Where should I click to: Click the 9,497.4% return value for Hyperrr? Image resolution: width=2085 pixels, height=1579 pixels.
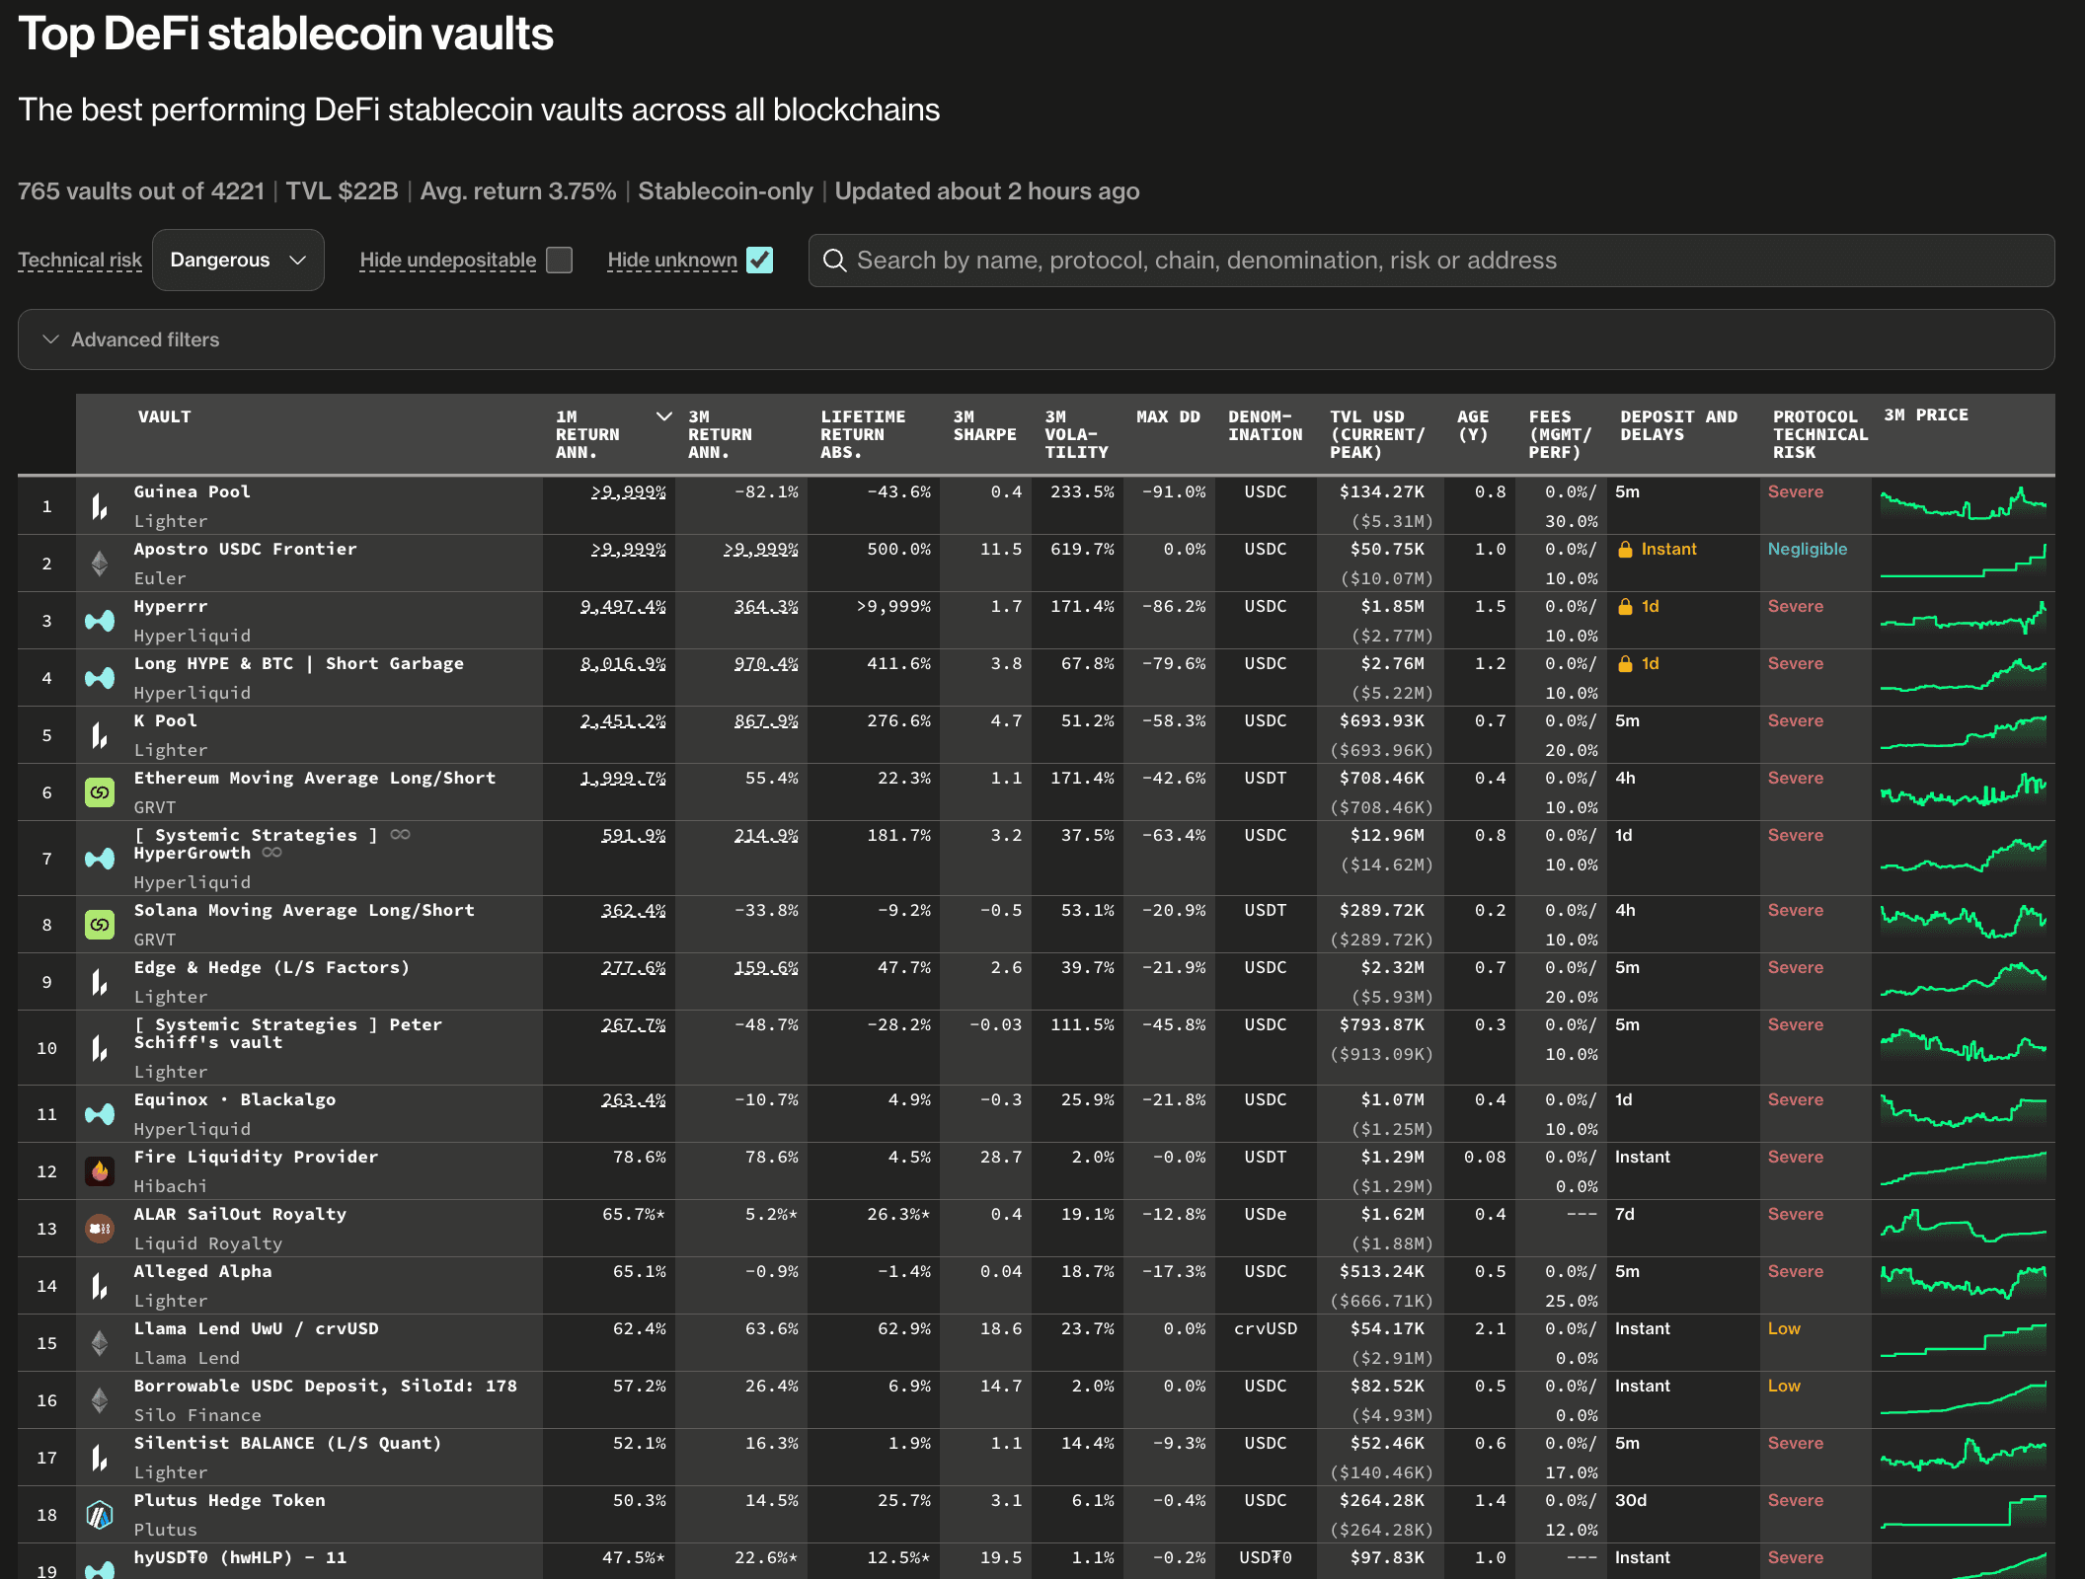623,606
